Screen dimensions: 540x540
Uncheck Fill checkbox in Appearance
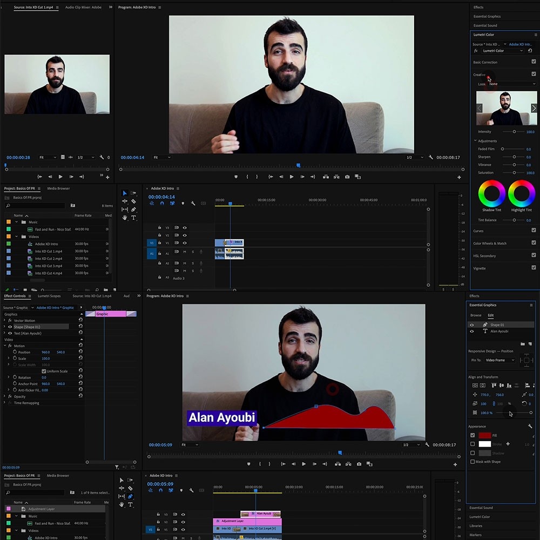pyautogui.click(x=473, y=435)
